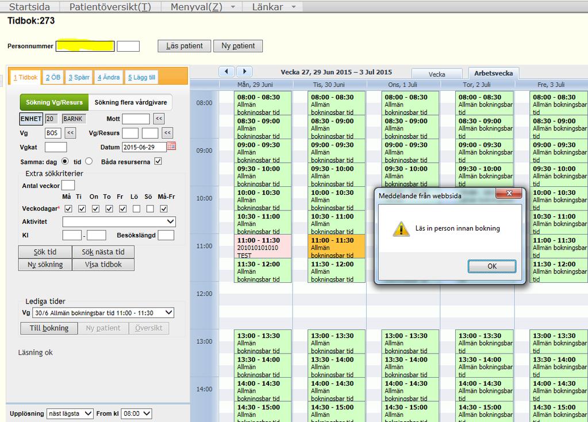Image resolution: width=588 pixels, height=422 pixels.
Task: Click the Visa tidbok button
Action: [x=103, y=264]
